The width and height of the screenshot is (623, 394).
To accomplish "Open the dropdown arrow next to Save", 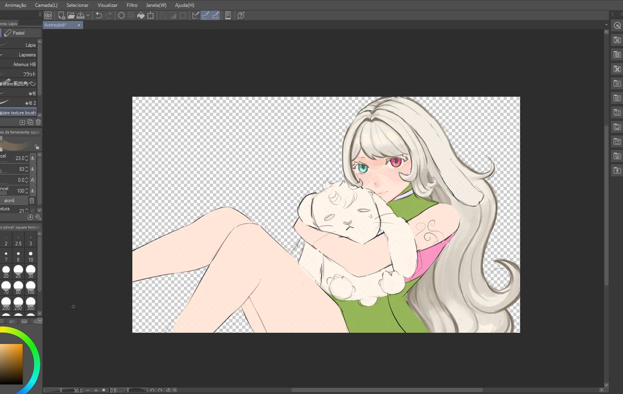I will coord(88,16).
